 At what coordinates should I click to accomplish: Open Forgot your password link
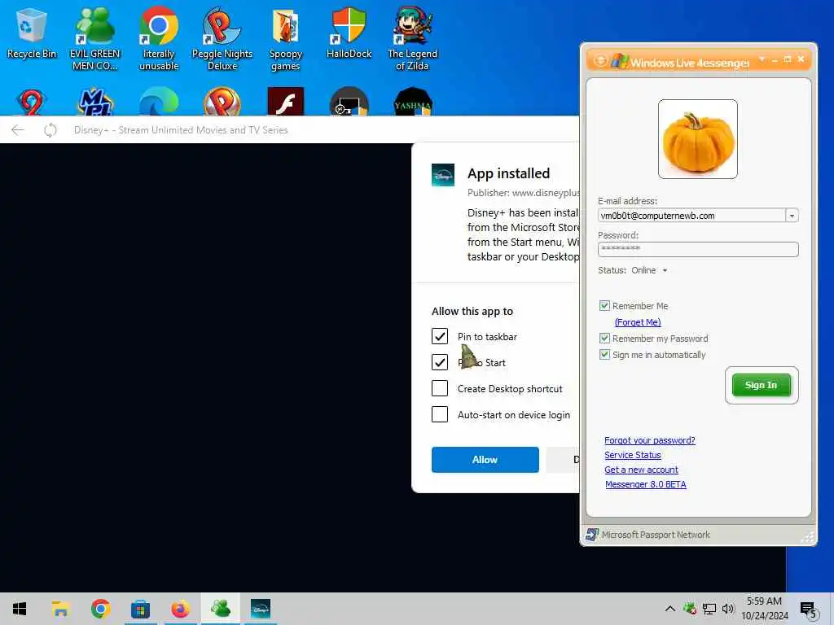[x=649, y=440]
